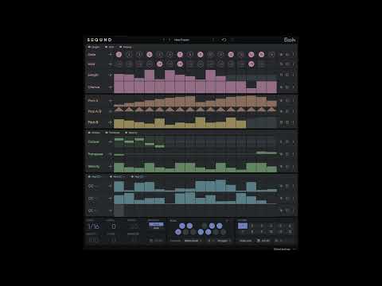This screenshot has width=382, height=286.
Task: Open options dots at end of Gate row
Action: (293, 55)
